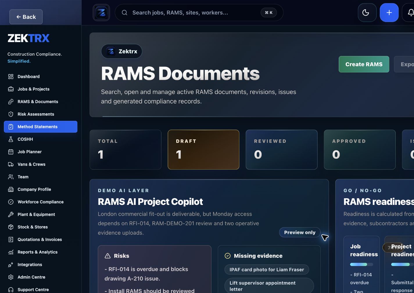Click IPAF card photo for Liam Fraser chip

(267, 270)
